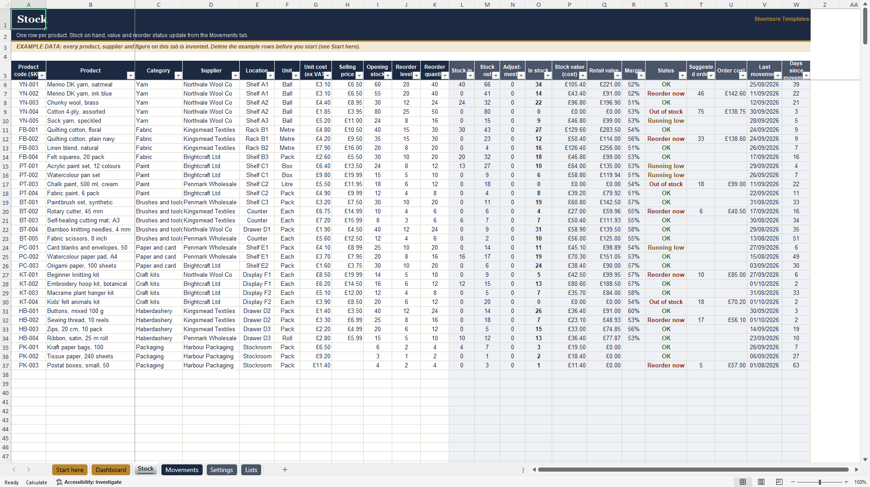Open Last movement filter dropdown
Image resolution: width=870 pixels, height=487 pixels.
click(x=778, y=76)
